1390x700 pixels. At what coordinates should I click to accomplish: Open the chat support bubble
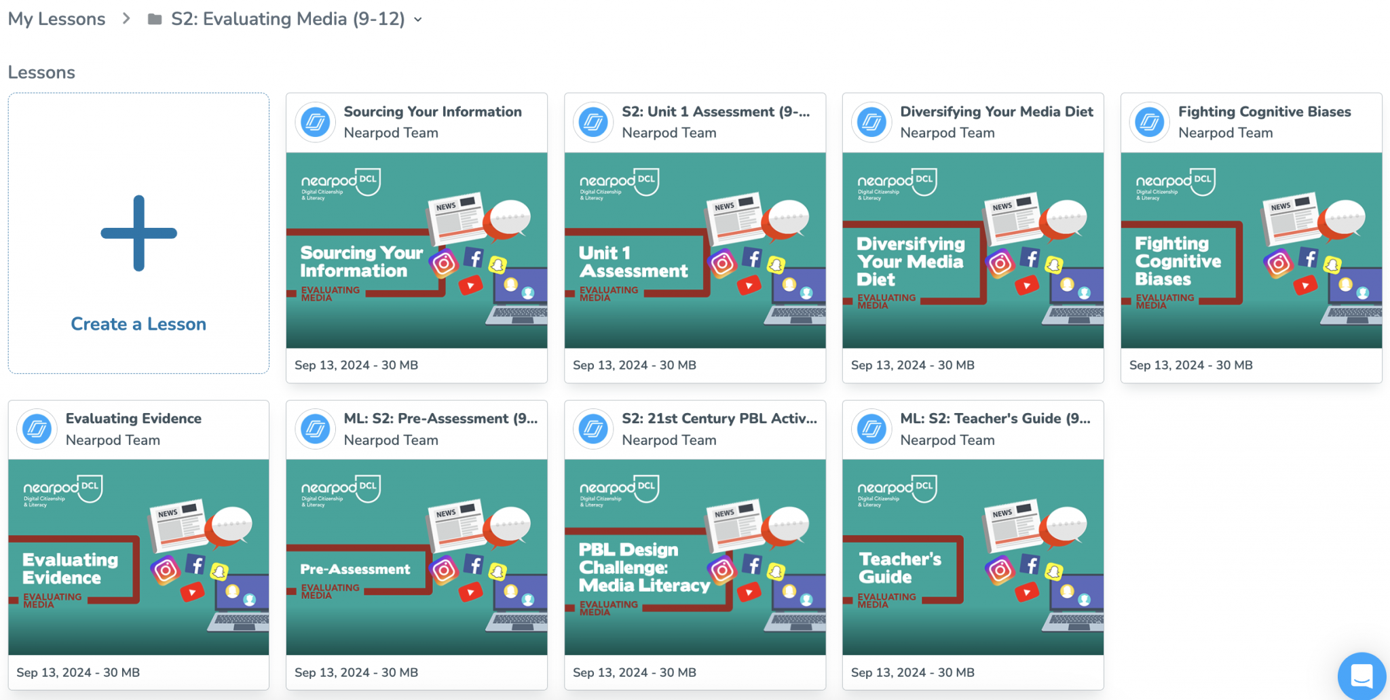[x=1361, y=676]
